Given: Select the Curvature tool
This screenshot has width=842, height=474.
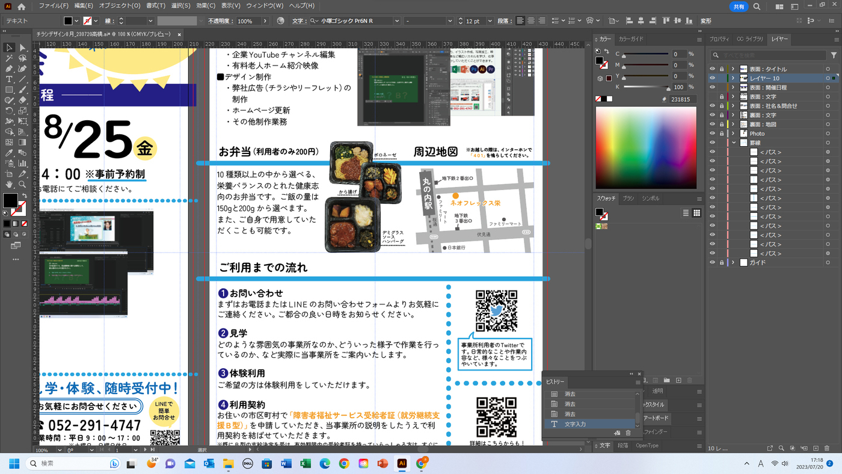Looking at the screenshot, I should tap(23, 69).
